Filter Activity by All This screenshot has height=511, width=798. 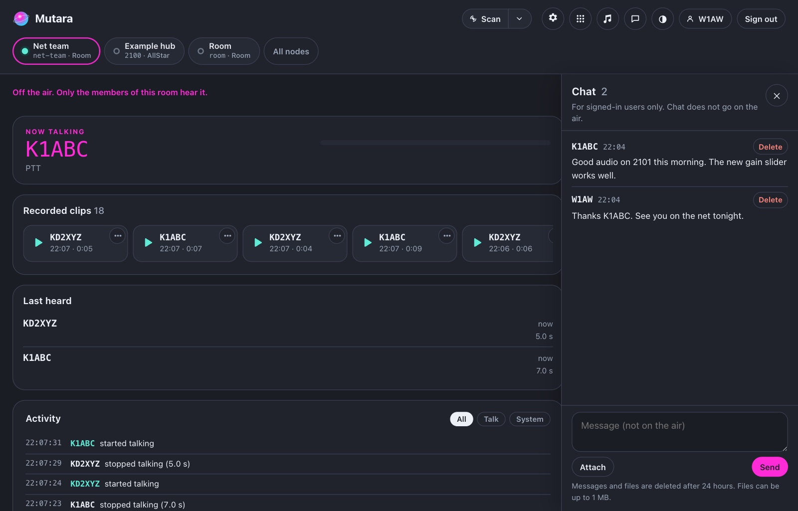[x=461, y=419]
